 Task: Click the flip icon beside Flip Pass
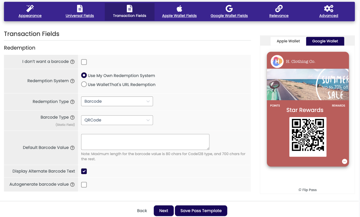300,190
